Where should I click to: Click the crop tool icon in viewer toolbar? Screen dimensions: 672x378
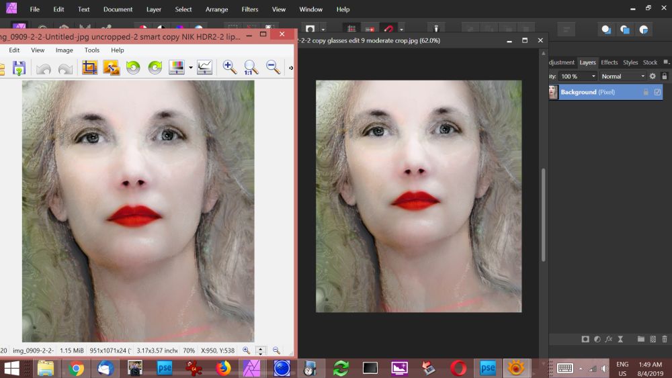pyautogui.click(x=89, y=67)
